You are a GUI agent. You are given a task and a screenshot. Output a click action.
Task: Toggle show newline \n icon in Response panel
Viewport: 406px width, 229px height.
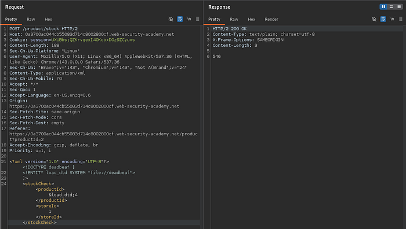click(392, 19)
